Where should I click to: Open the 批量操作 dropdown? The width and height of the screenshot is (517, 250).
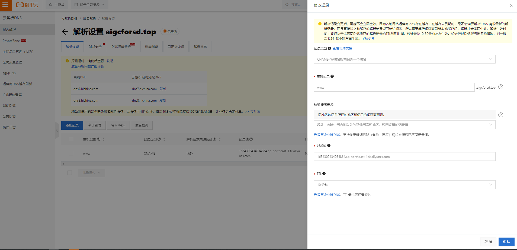point(92,173)
